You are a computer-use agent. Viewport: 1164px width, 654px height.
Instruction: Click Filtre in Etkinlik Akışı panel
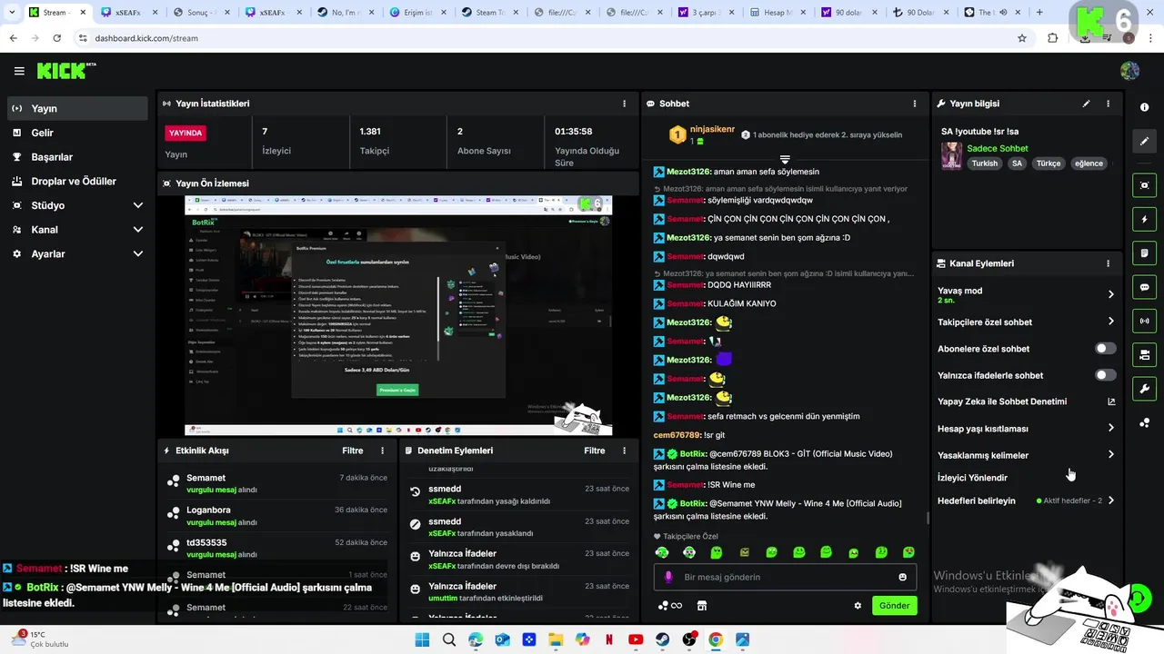352,451
